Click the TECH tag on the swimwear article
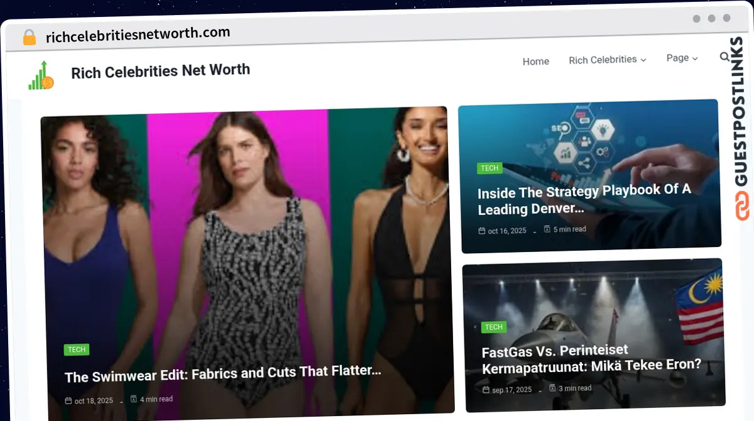Image resolution: width=754 pixels, height=421 pixels. click(x=77, y=350)
